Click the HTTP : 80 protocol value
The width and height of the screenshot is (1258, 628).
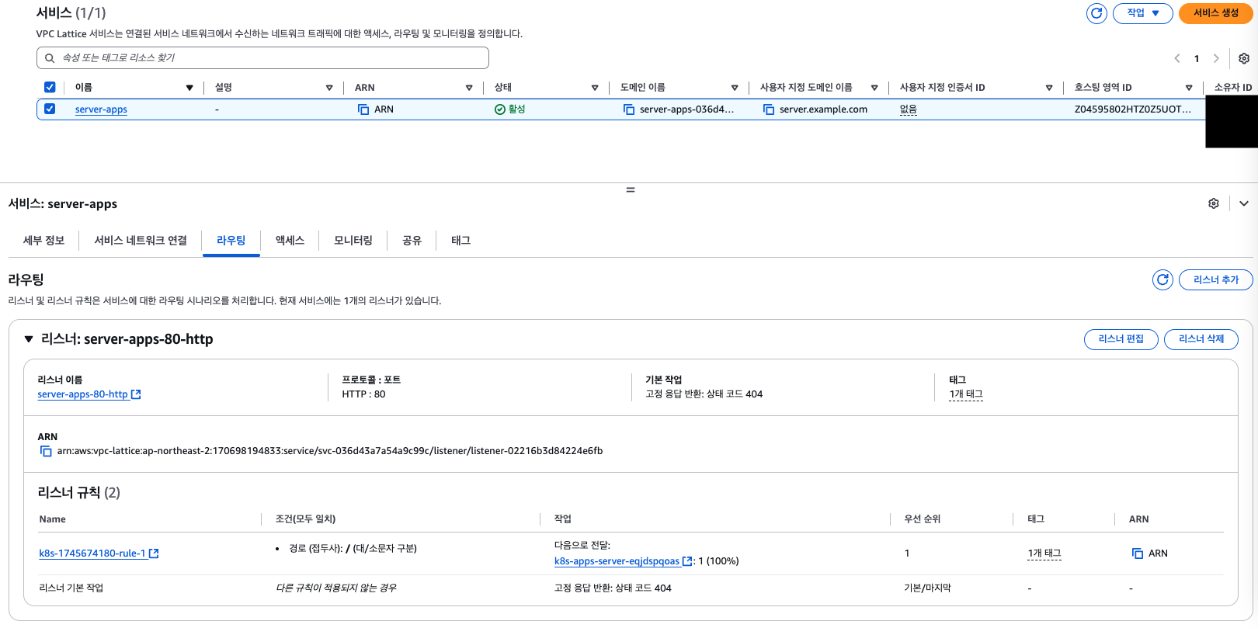click(363, 394)
